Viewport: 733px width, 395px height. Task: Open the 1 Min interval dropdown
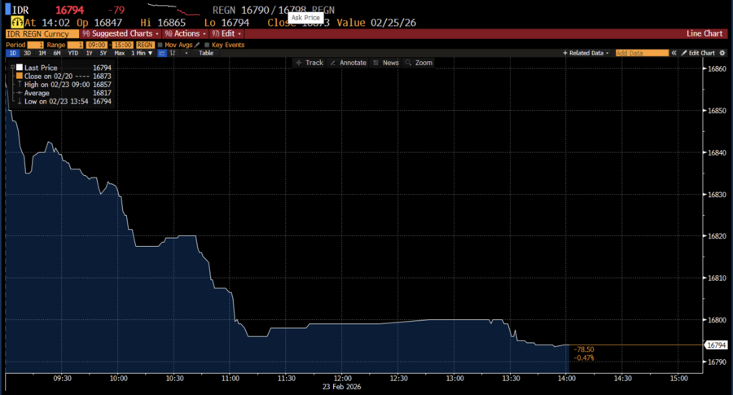(141, 53)
